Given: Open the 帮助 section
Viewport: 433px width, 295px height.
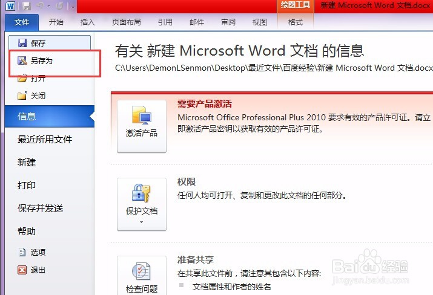Looking at the screenshot, I should click(27, 232).
